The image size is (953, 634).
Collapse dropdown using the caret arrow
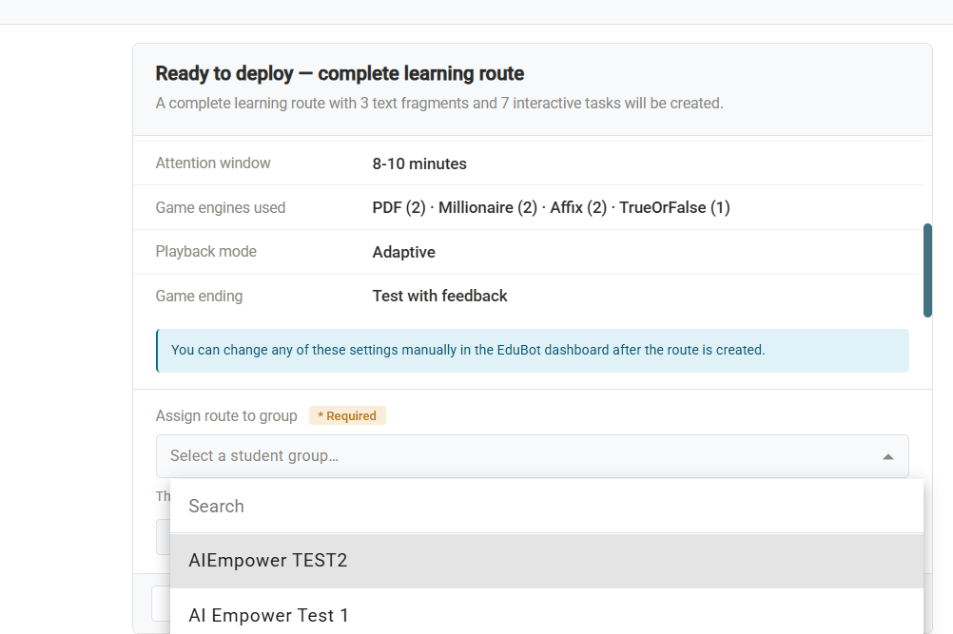coord(888,456)
